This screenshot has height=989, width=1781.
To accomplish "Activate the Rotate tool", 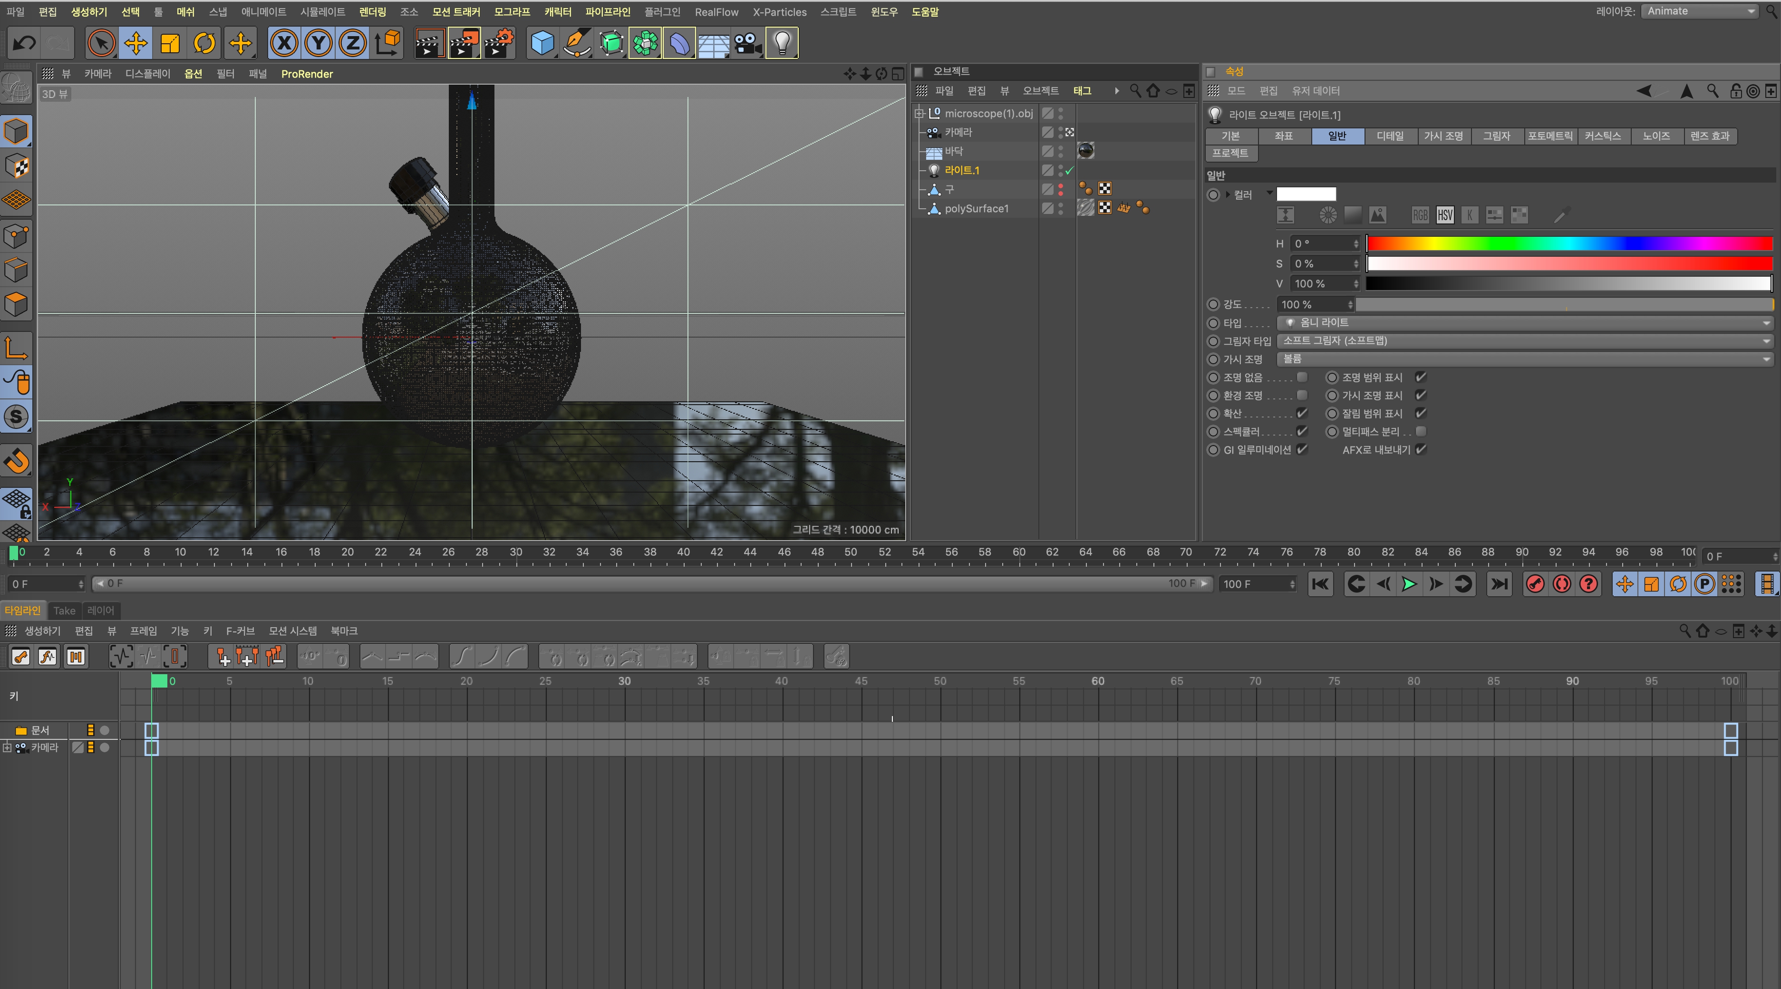I will tap(204, 43).
